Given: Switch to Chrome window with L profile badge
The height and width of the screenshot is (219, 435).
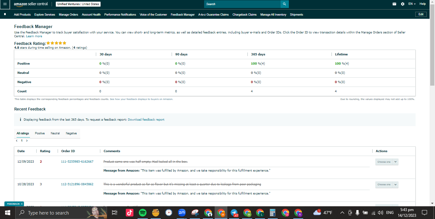Looking at the screenshot, I should pos(260,213).
